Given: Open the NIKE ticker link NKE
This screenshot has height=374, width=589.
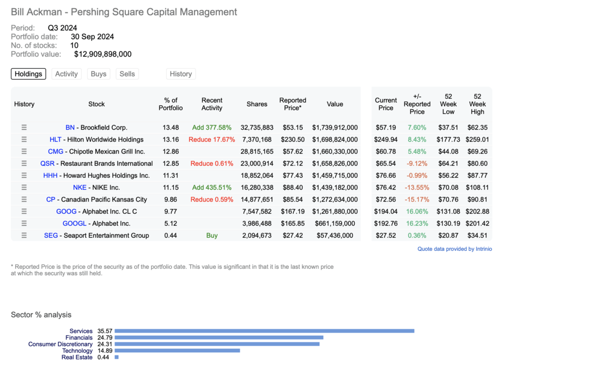Looking at the screenshot, I should pyautogui.click(x=80, y=187).
